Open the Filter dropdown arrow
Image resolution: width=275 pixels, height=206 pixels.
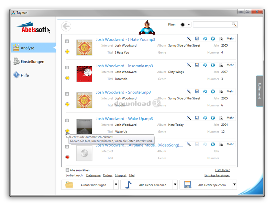coord(189,25)
